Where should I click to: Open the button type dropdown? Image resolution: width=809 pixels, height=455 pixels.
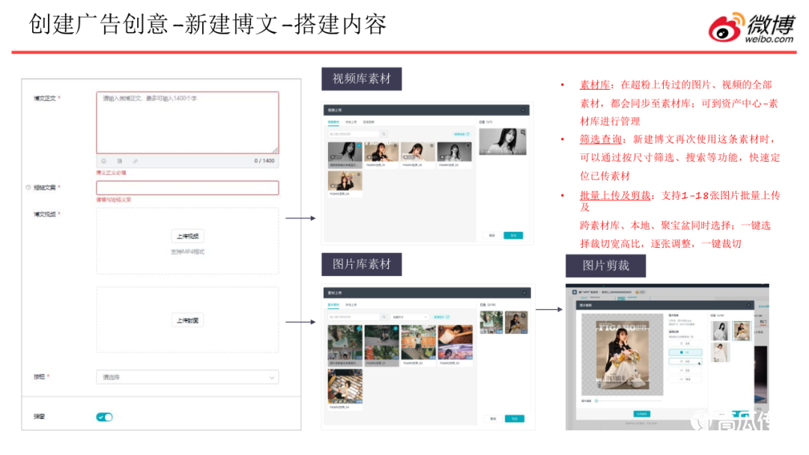(187, 378)
